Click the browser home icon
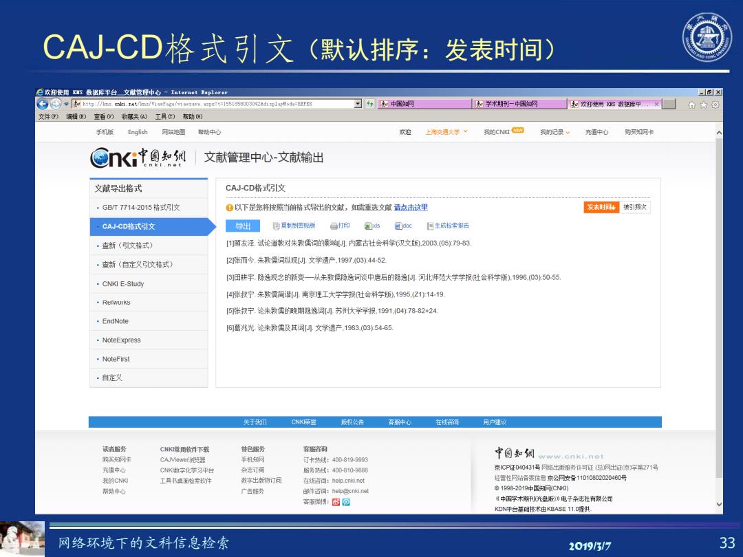 pos(692,105)
